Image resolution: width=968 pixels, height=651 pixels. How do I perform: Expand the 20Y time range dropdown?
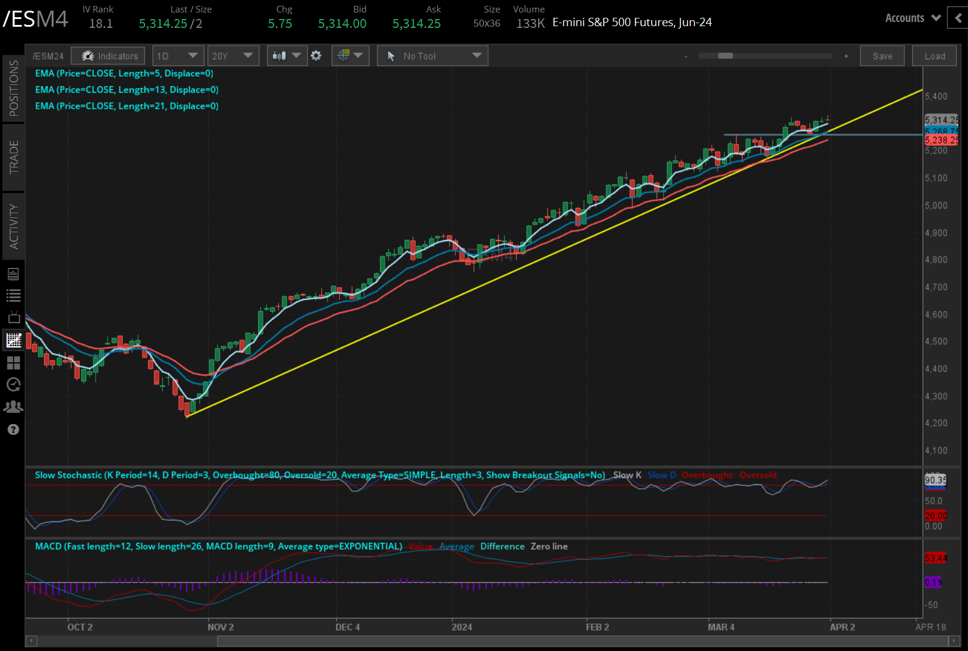[232, 56]
